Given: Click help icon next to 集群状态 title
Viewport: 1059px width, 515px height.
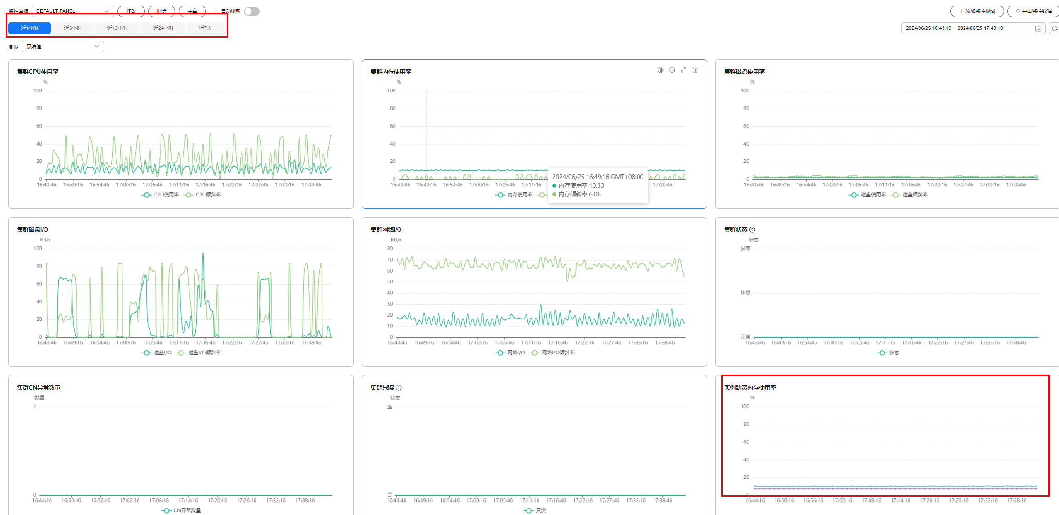Looking at the screenshot, I should click(752, 230).
